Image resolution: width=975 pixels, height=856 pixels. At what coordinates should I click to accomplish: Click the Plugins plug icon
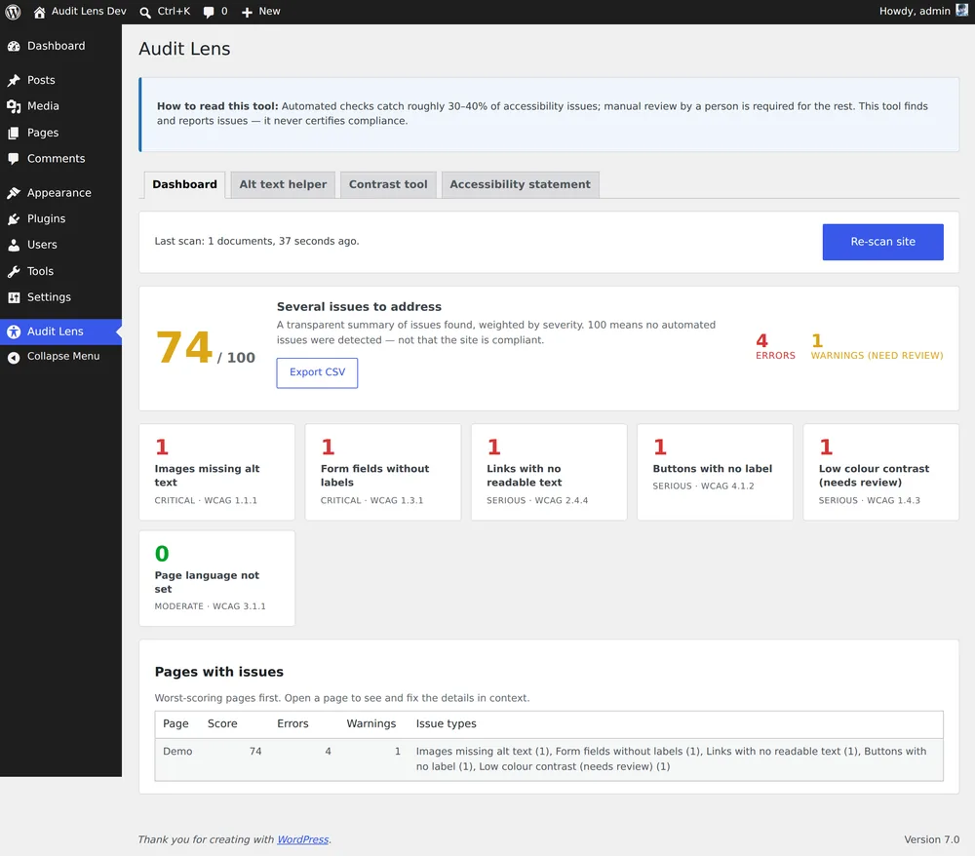pyautogui.click(x=14, y=218)
